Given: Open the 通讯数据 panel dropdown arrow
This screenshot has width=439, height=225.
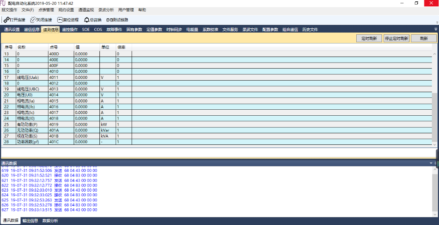Looking at the screenshot, I should [x=431, y=163].
